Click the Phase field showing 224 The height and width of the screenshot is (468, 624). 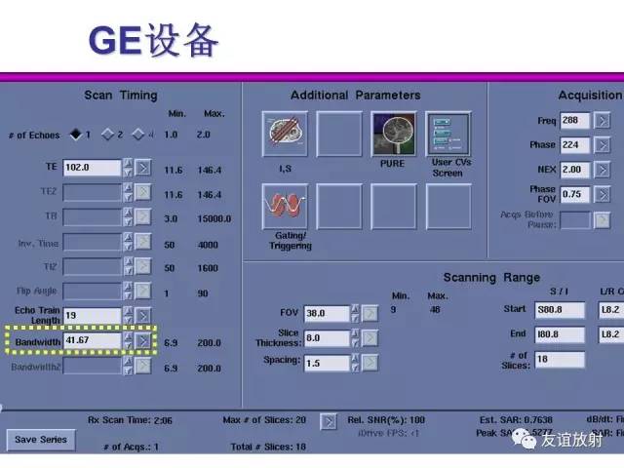click(x=574, y=145)
